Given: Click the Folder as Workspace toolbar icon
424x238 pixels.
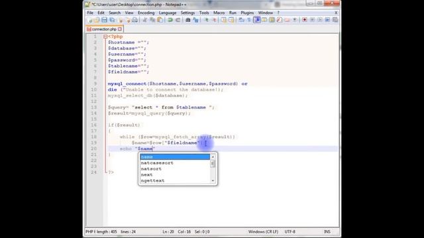Looking at the screenshot, I should [287, 20].
